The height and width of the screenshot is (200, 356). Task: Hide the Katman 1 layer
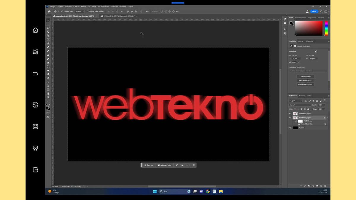[x=290, y=128]
